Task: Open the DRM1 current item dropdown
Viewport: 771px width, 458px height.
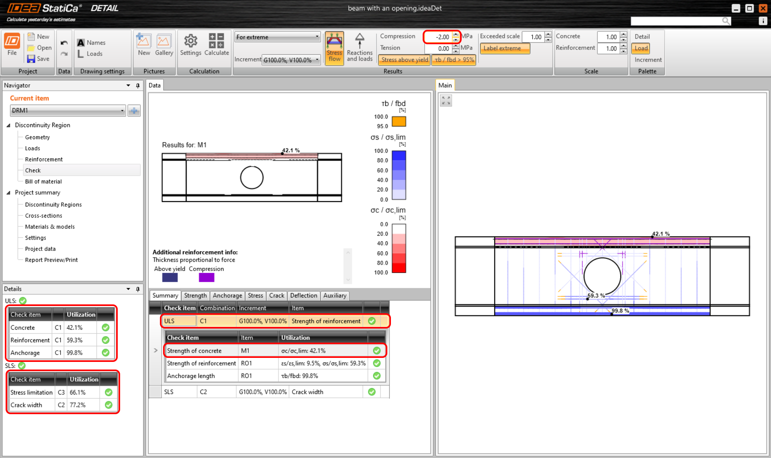Action: point(67,111)
